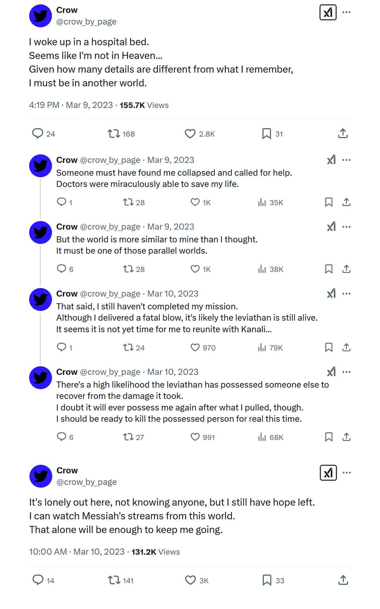
Task: Repost the leviathan fatal blow reply
Action: tap(128, 348)
